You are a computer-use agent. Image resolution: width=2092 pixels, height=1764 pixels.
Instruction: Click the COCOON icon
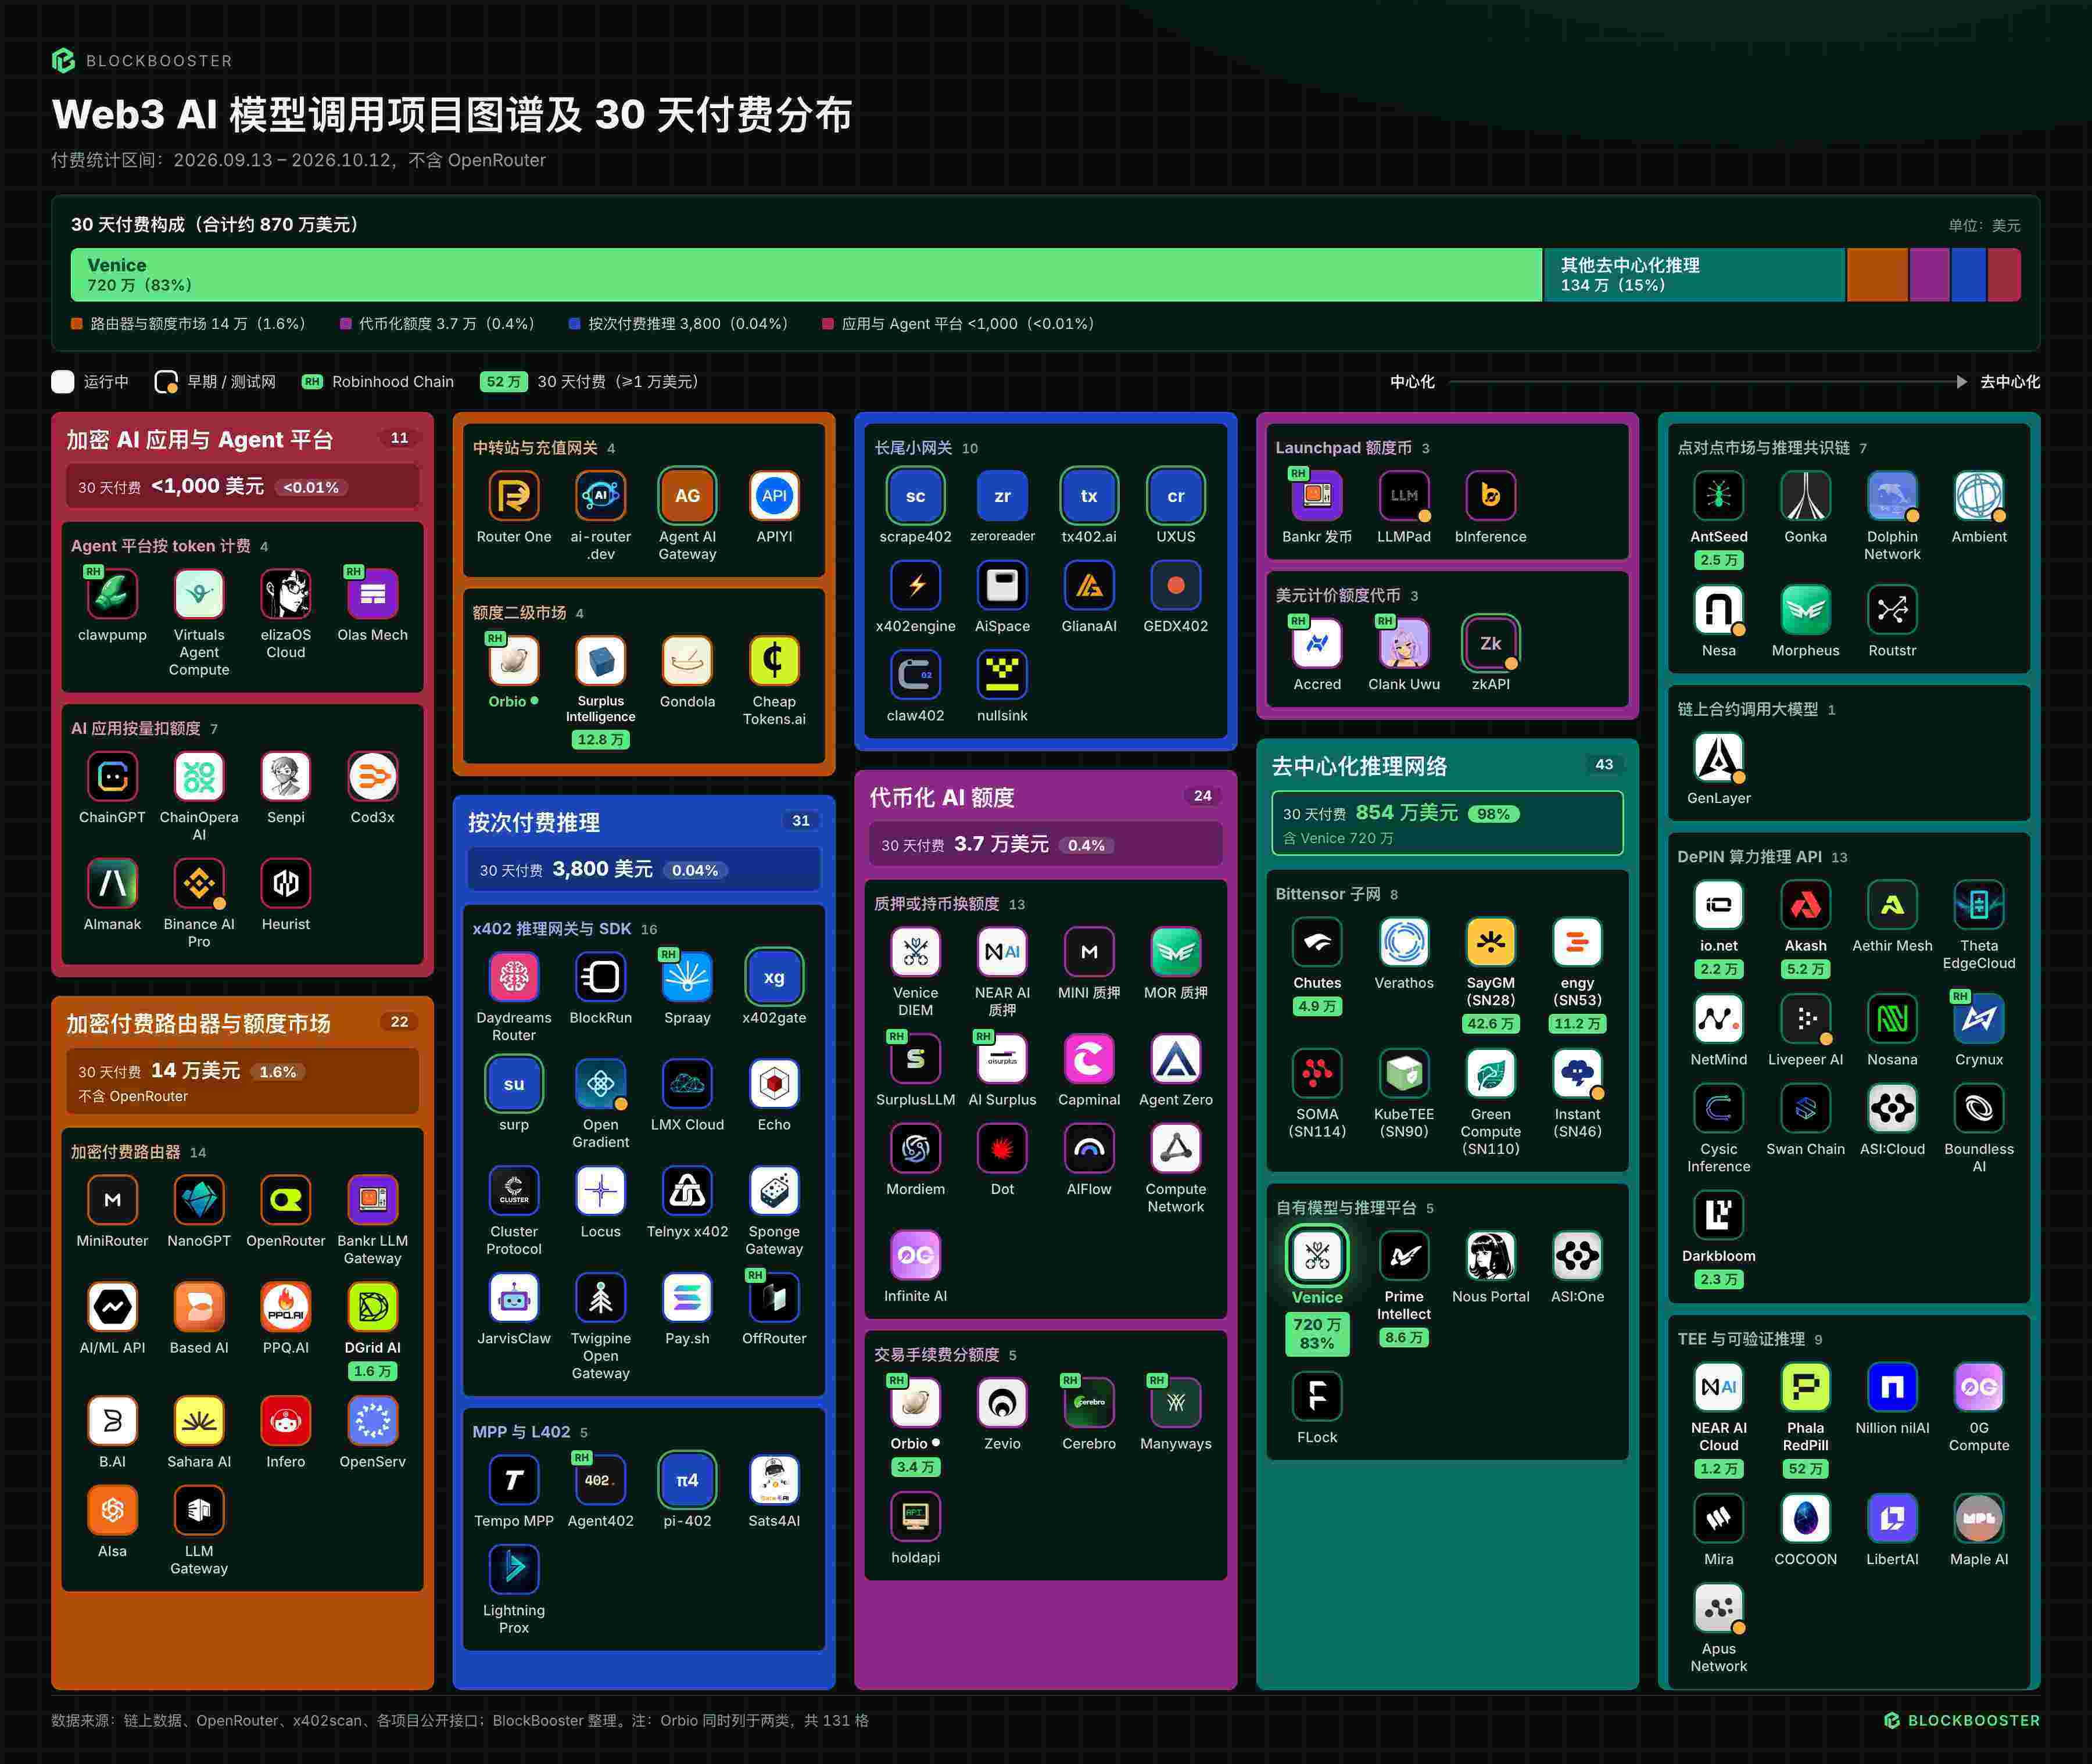pos(1805,1519)
